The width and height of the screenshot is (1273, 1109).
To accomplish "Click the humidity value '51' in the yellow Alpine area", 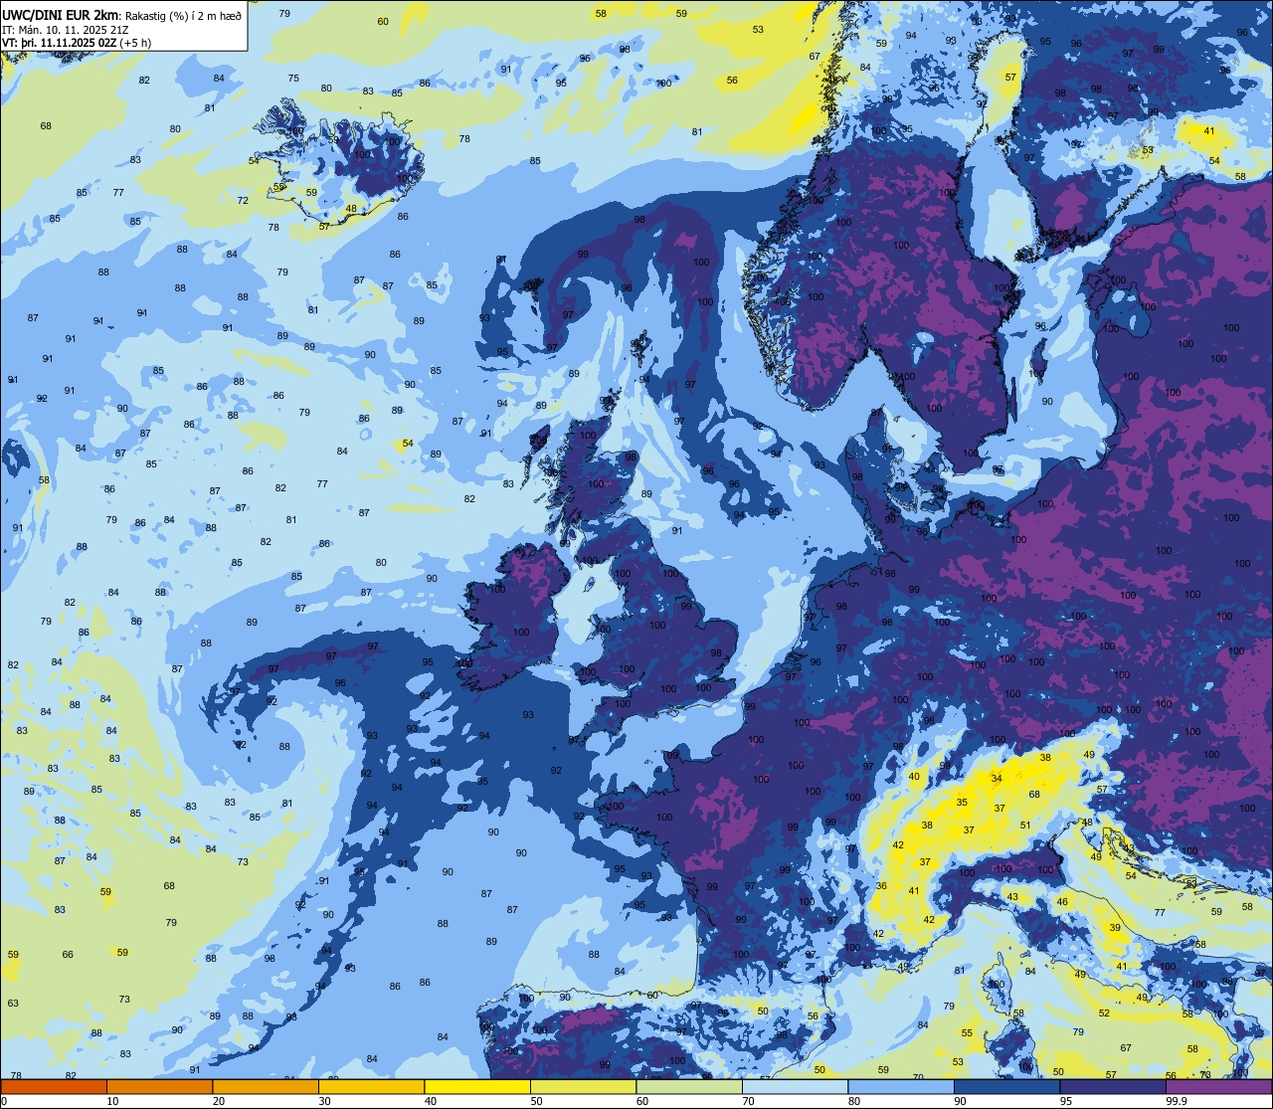I will click(x=1025, y=825).
